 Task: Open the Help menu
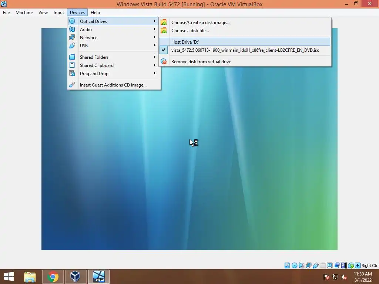[95, 13]
